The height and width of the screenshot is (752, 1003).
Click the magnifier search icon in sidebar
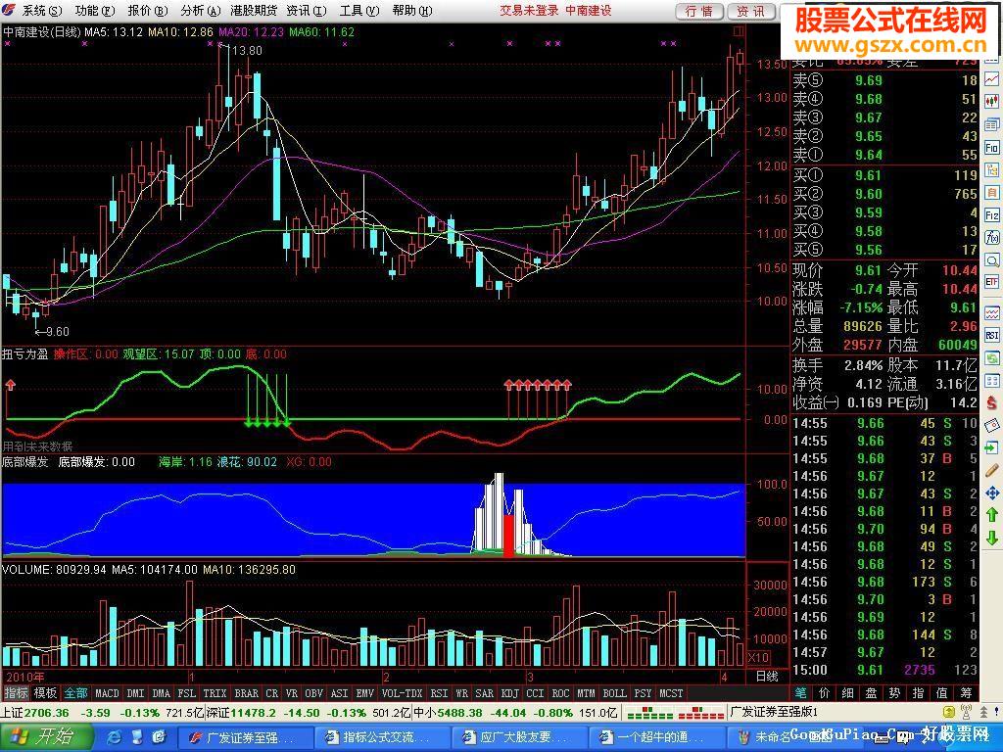coord(991,260)
